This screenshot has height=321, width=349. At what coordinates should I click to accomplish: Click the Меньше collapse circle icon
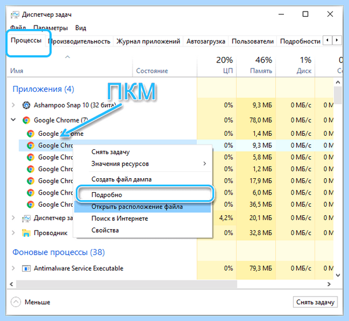tap(16, 302)
